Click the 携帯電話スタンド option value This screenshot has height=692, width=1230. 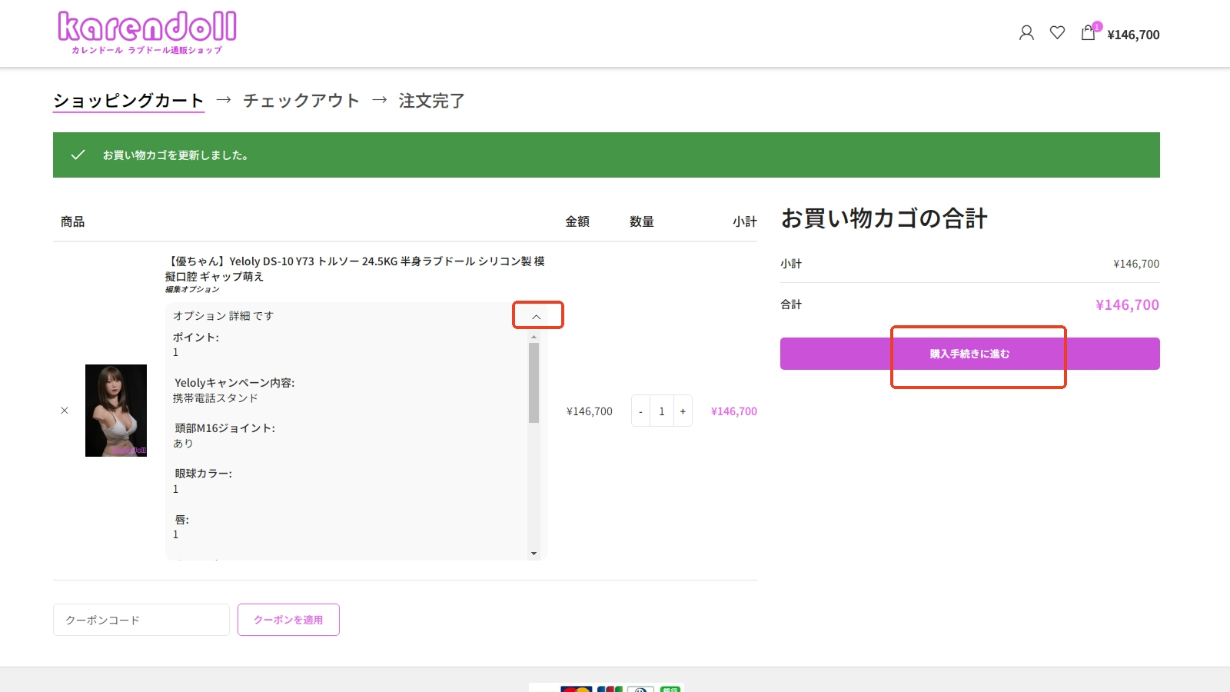215,398
